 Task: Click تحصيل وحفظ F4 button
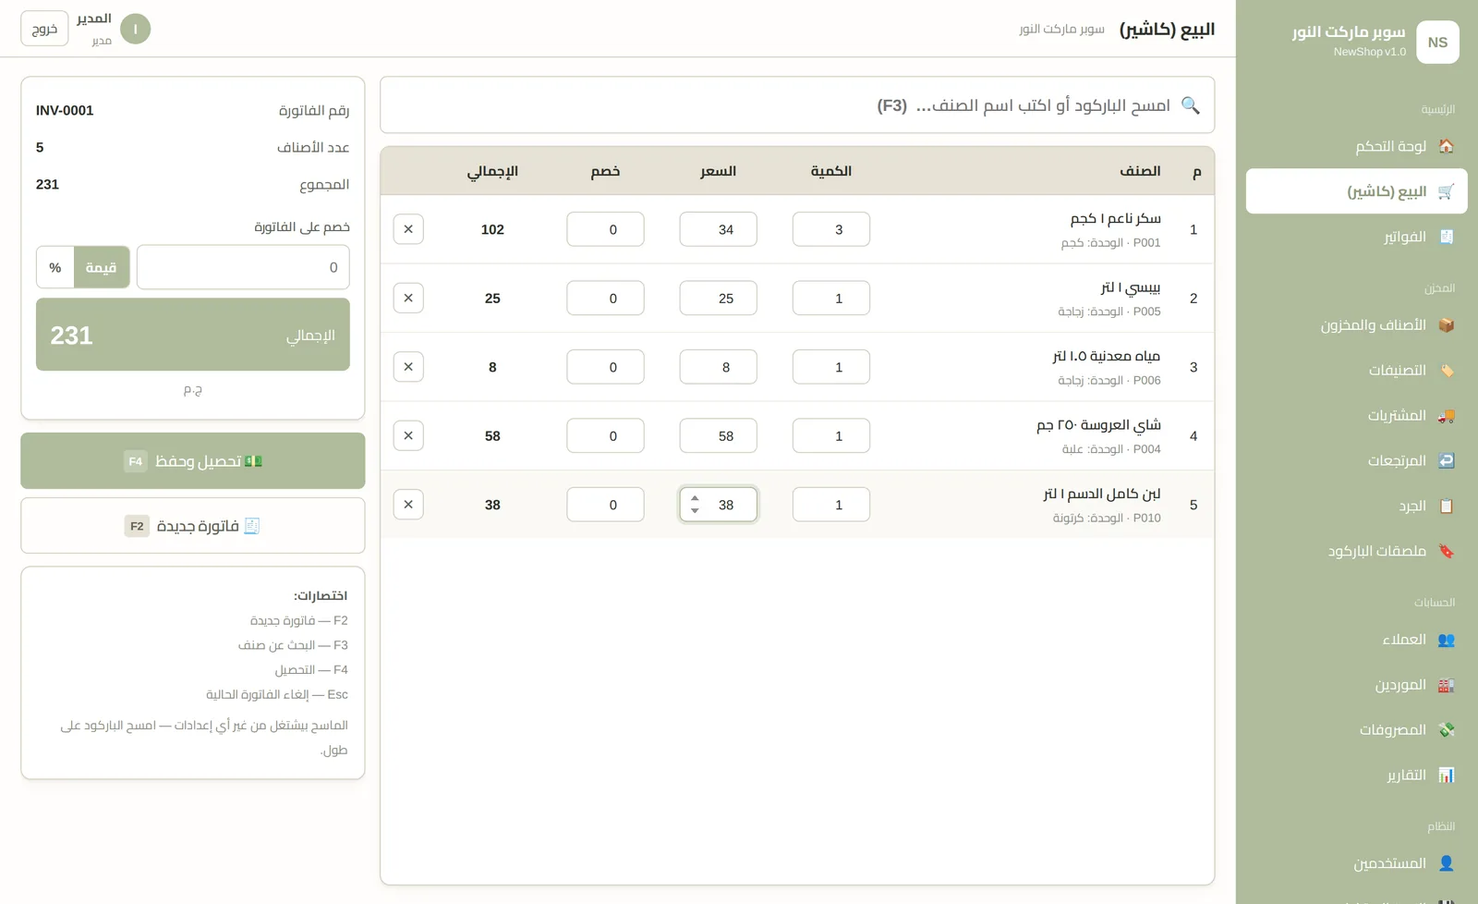pos(193,460)
